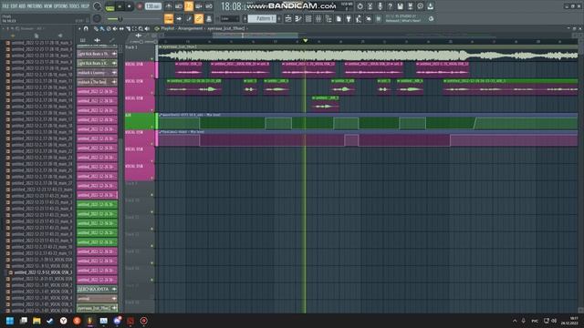Click the plus button next to Pattern 1
Screen dimensions: 584x328
[x=279, y=18]
